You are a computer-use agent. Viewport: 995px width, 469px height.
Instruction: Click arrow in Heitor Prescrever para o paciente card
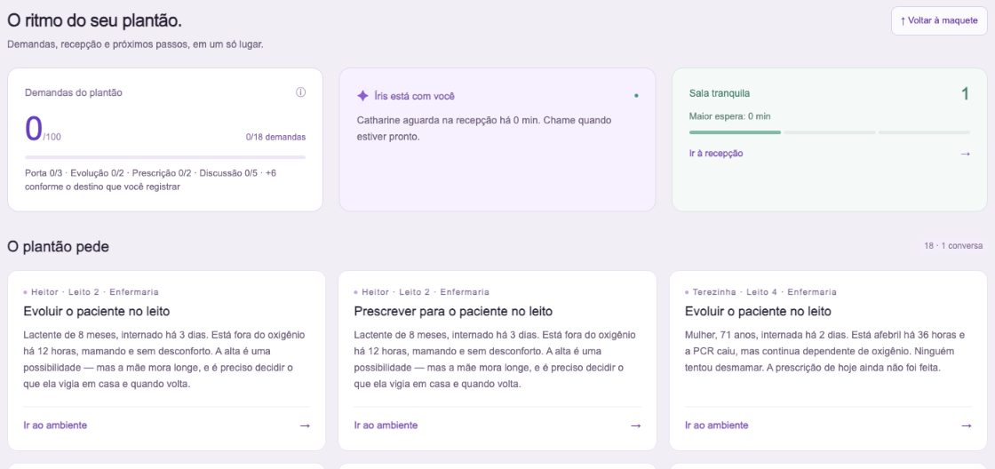[x=635, y=425]
